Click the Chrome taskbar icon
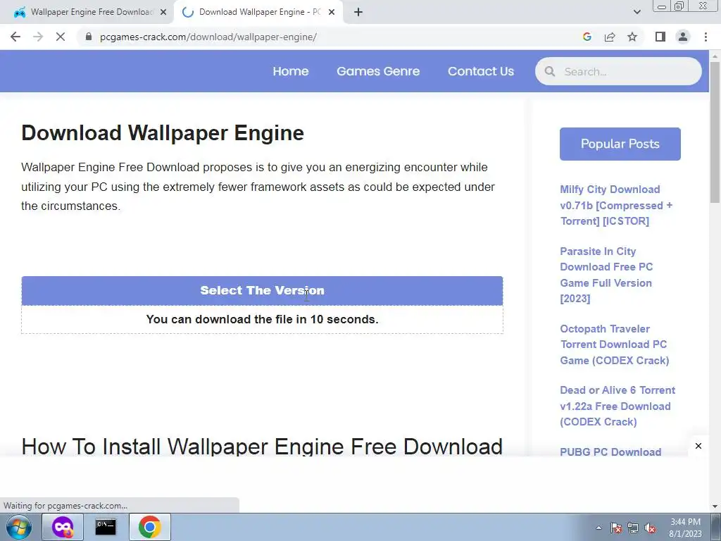Viewport: 721px width, 541px height. (x=149, y=527)
